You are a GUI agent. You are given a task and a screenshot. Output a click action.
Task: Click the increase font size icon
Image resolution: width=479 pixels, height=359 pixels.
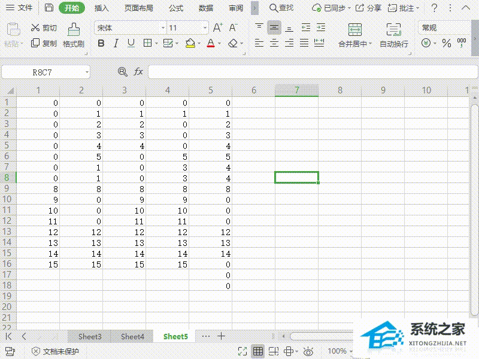218,28
